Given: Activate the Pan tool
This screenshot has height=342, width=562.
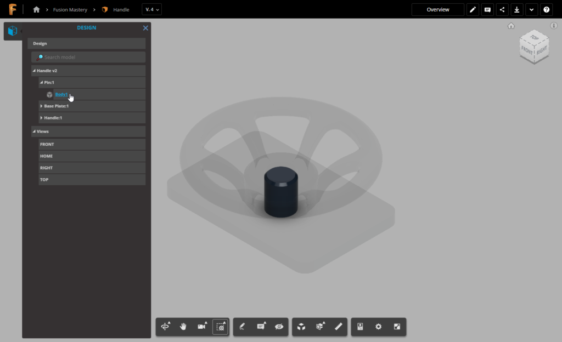Looking at the screenshot, I should click(183, 327).
